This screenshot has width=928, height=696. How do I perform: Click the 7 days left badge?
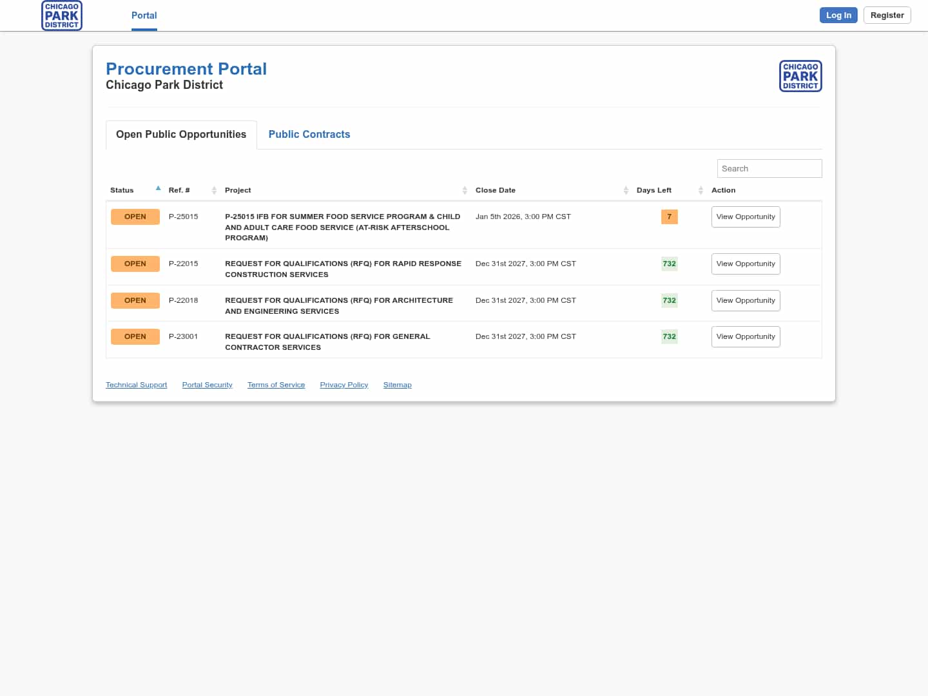tap(669, 217)
